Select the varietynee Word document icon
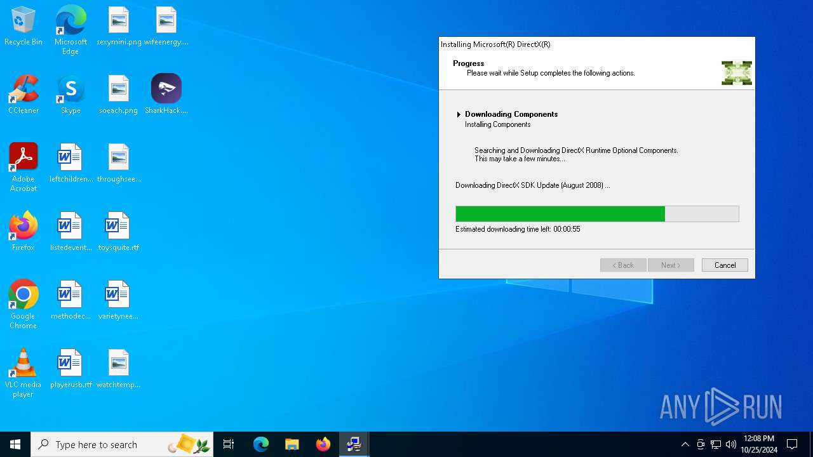813x457 pixels. 119,300
